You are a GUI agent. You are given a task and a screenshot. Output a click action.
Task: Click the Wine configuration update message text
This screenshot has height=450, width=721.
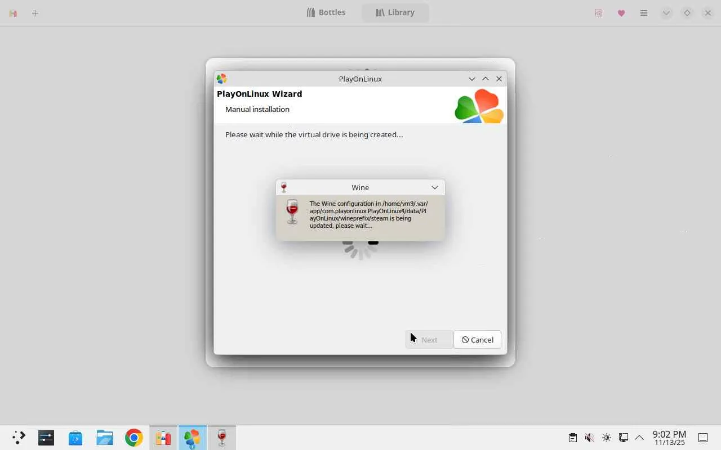click(369, 214)
